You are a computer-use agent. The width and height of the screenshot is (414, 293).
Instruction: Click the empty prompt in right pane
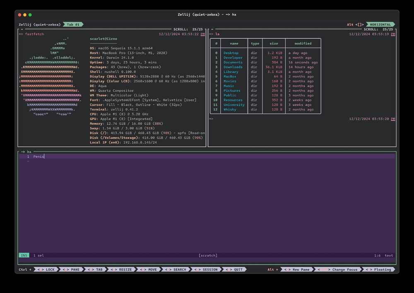(211, 119)
